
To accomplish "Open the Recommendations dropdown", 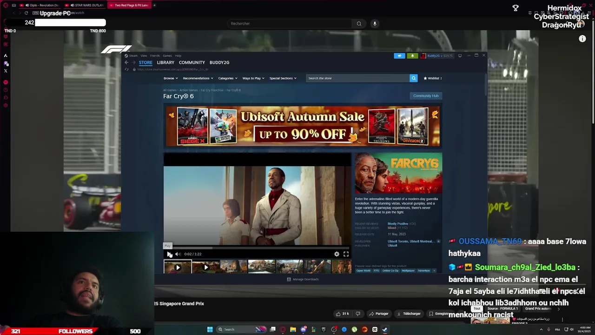I will pyautogui.click(x=198, y=78).
